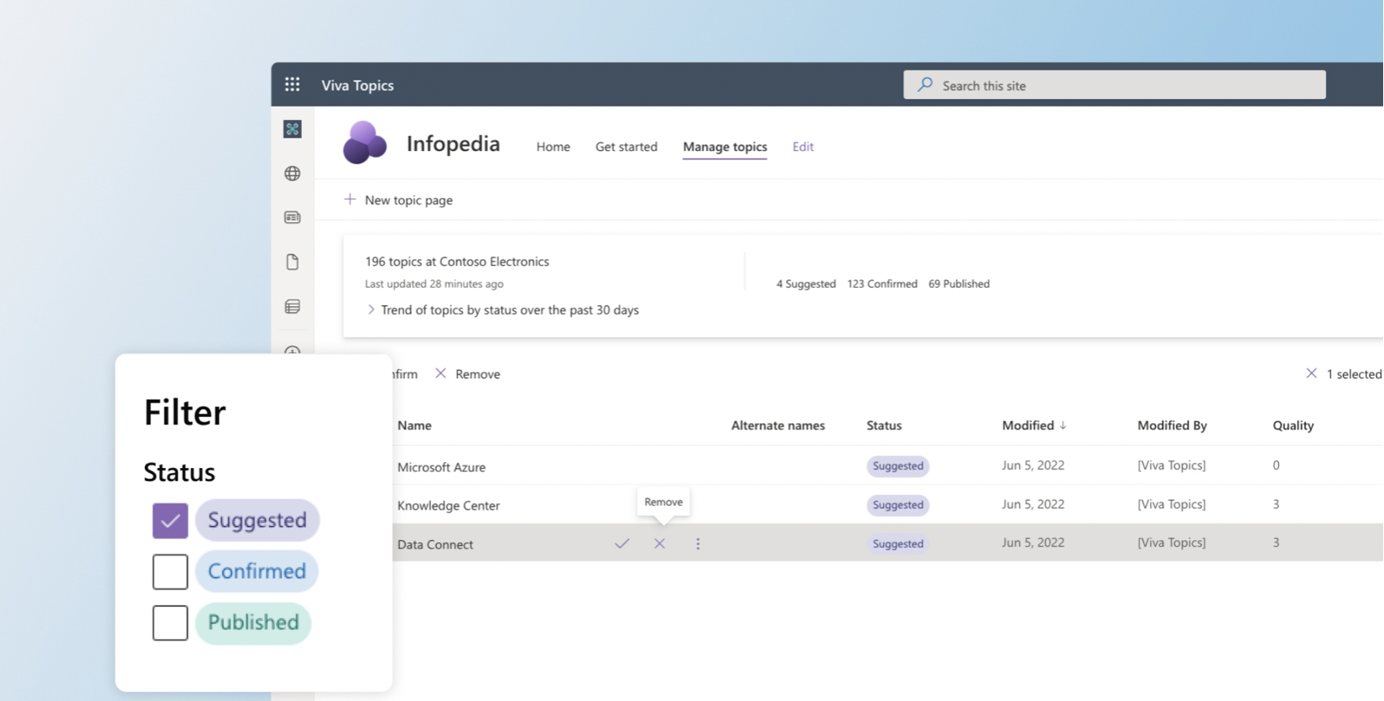Confirm Data Connect topic with checkmark

click(x=622, y=544)
